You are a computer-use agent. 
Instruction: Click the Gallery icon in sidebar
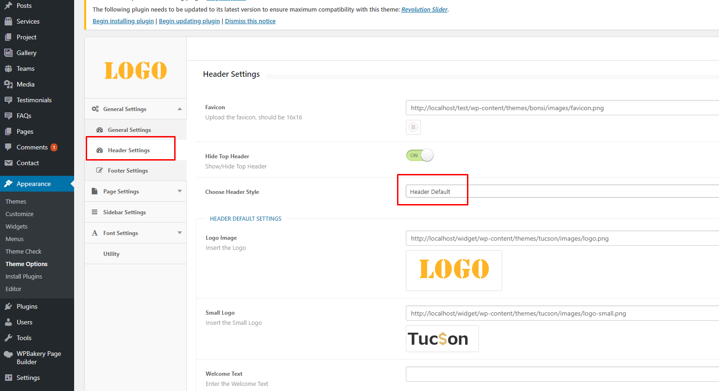click(x=8, y=53)
